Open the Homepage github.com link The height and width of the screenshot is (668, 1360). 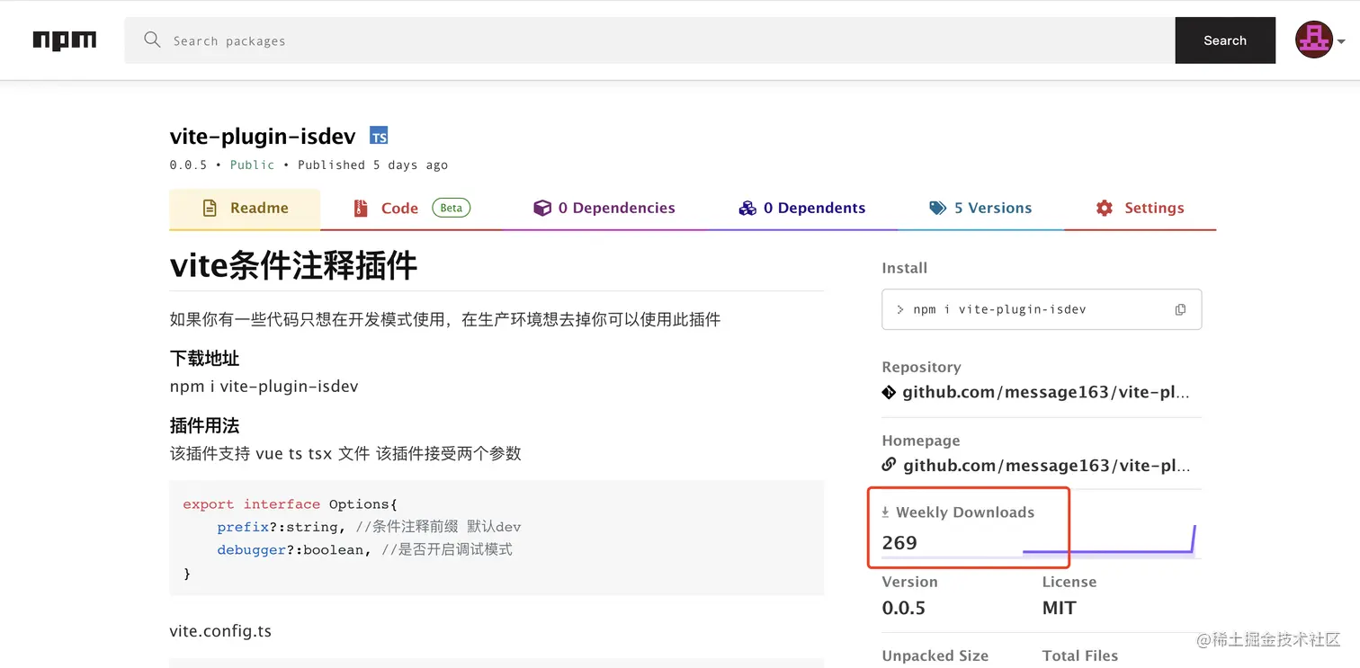click(1046, 465)
